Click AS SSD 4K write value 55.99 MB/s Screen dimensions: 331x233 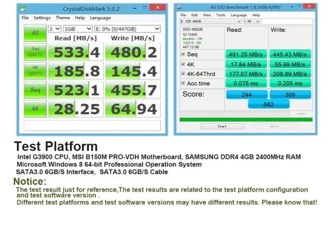(290, 64)
